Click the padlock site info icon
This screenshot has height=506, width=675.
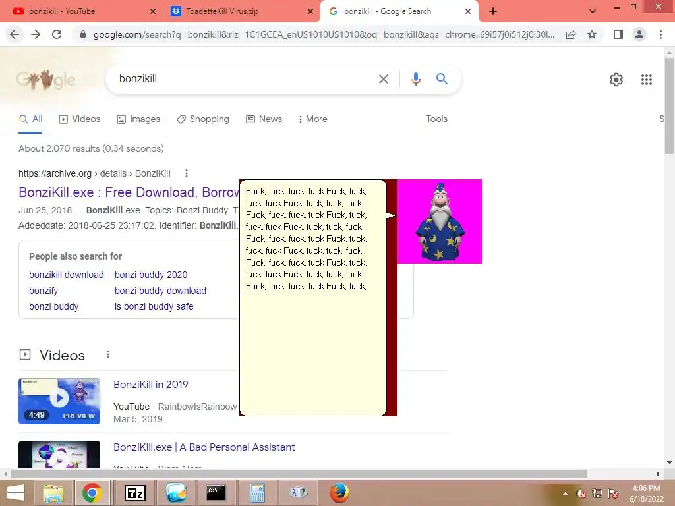point(83,34)
